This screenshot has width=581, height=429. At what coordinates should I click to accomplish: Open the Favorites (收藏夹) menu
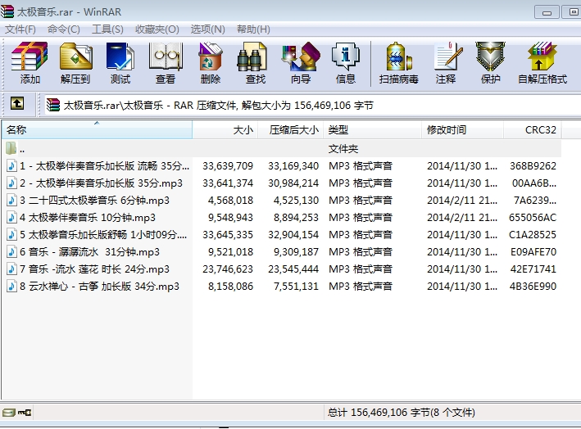point(157,29)
